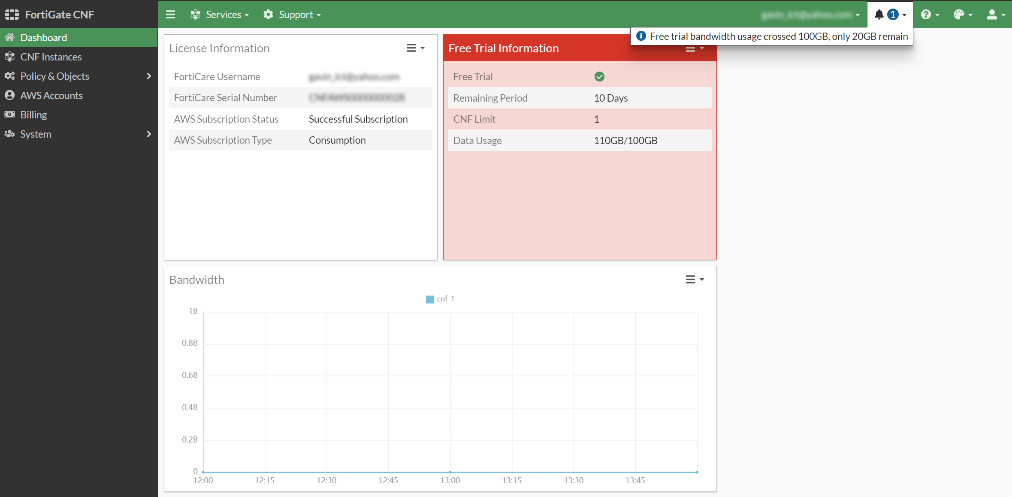
Task: Open the notification bell icon
Action: click(x=879, y=15)
